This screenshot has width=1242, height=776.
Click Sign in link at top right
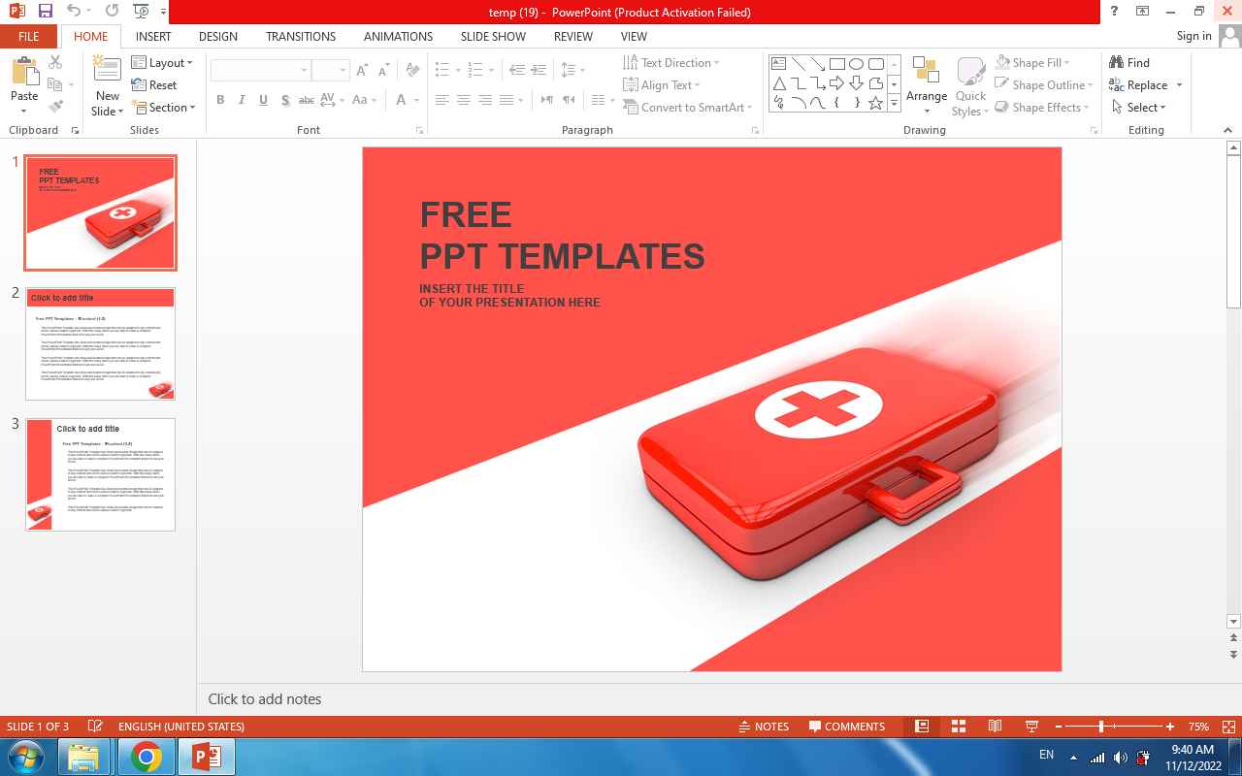(1193, 36)
